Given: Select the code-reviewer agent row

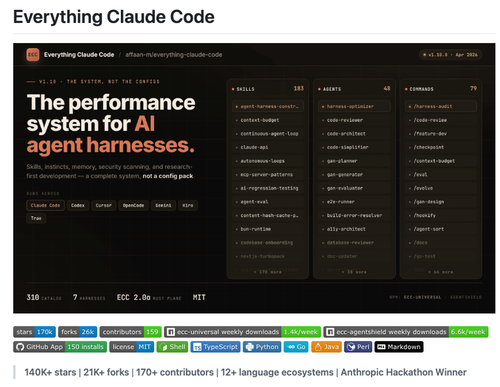Looking at the screenshot, I should (x=354, y=120).
